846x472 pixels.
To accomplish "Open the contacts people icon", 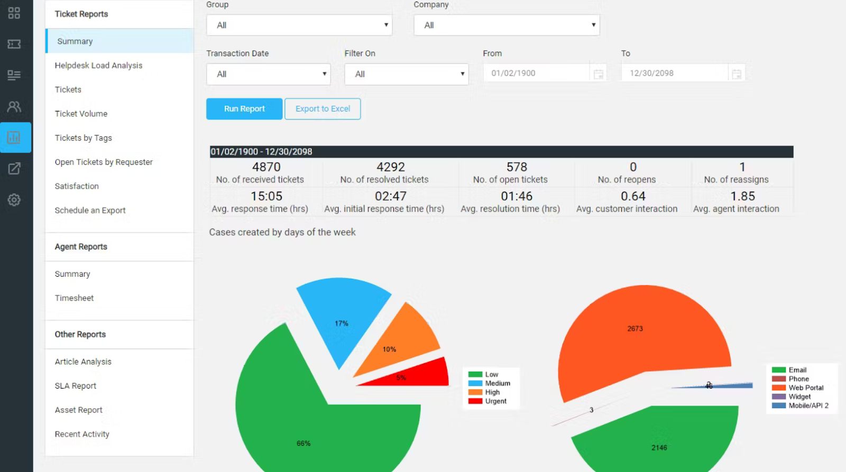I will pos(14,107).
